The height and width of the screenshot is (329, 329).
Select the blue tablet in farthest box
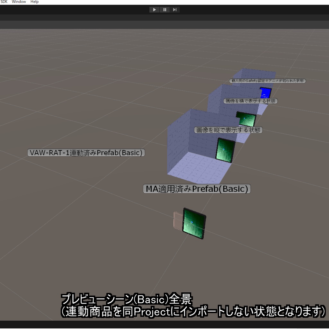tap(266, 93)
